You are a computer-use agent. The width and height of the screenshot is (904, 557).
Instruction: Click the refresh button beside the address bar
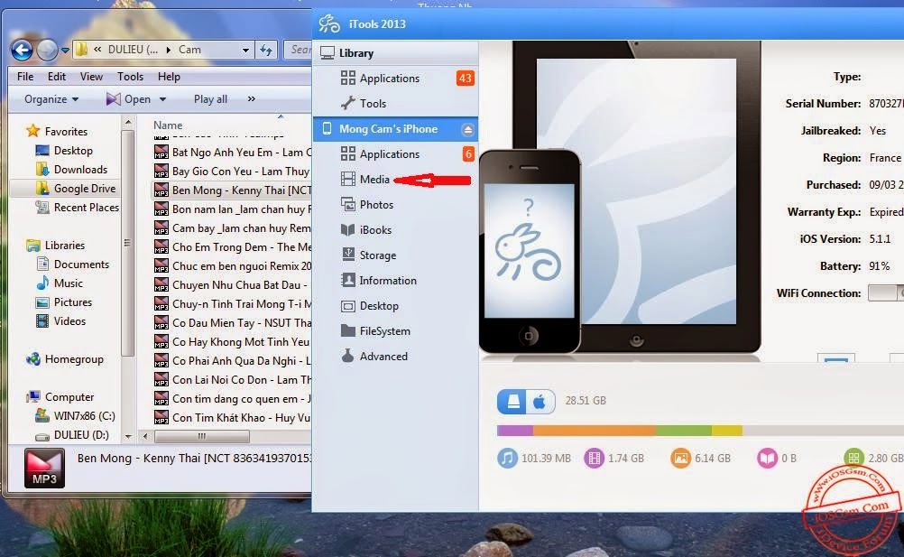pos(266,51)
